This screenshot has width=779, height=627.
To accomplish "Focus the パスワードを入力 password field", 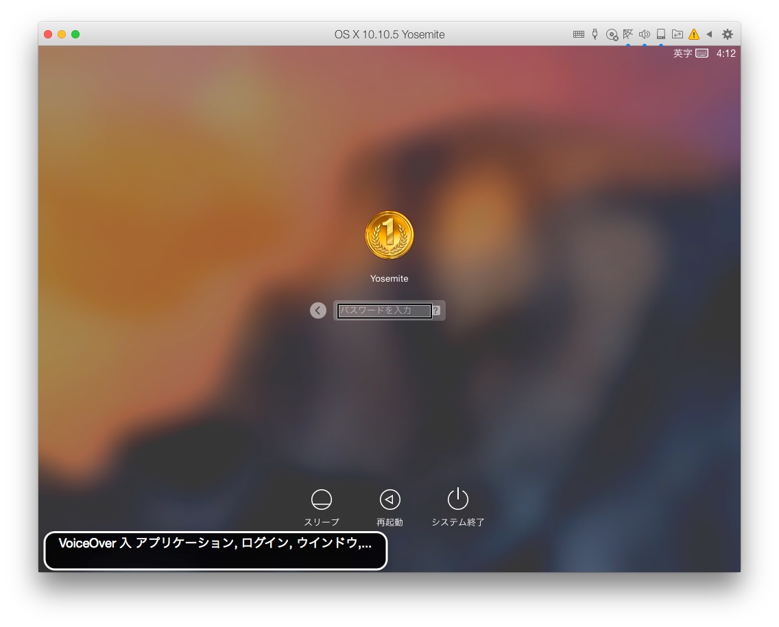I will [x=384, y=311].
